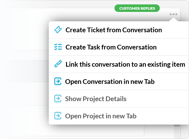
Task: Dismiss the menu by clicking the blurred conversation card
Action: tap(24, 72)
